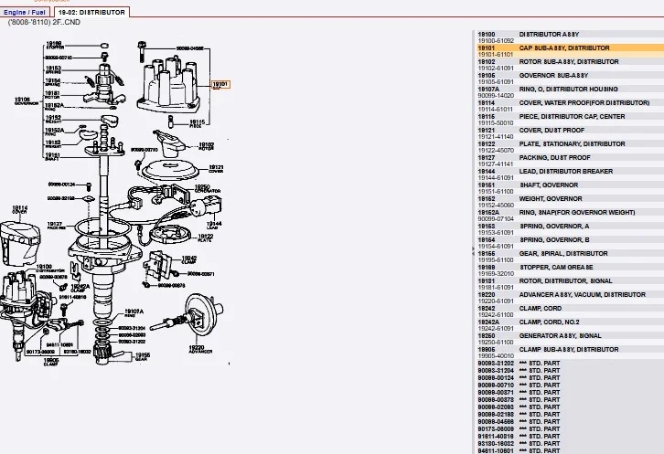664x454 pixels.
Task: Select the SPRING, GOVERNOR, A row
Action: pyautogui.click(x=570, y=229)
